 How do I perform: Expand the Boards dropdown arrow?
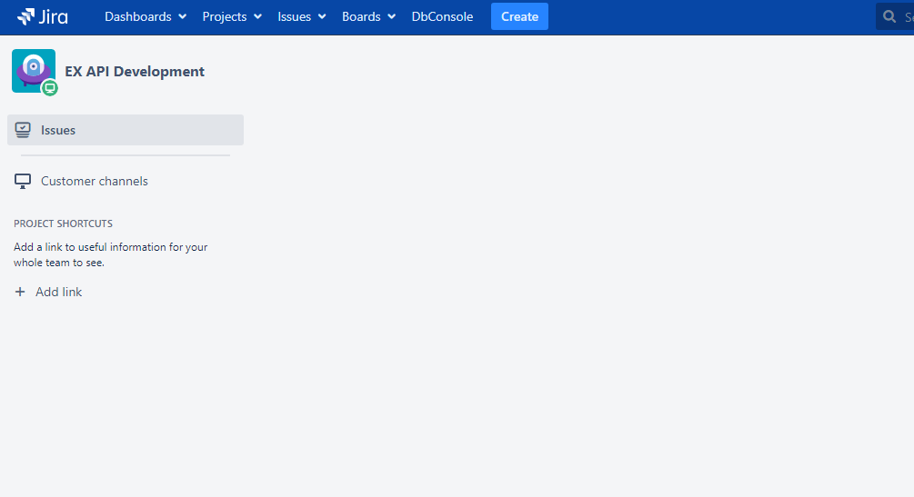[x=392, y=16]
